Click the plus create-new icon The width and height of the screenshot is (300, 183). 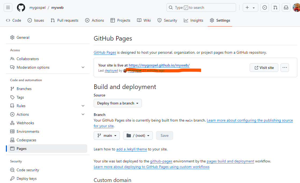(x=247, y=7)
